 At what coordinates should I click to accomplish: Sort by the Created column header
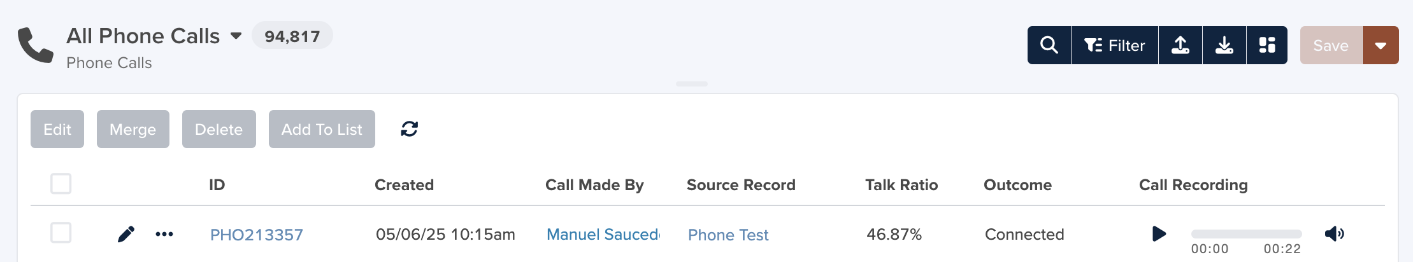click(404, 185)
